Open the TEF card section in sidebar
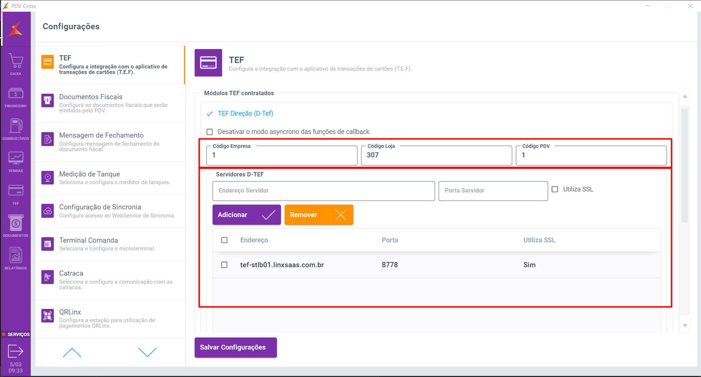701x377 pixels. click(x=16, y=194)
